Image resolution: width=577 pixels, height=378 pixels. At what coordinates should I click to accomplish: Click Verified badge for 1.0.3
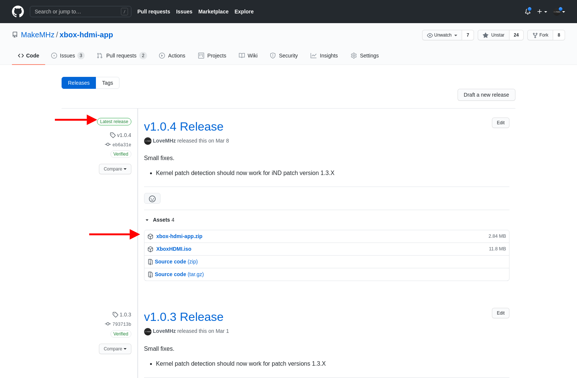coord(121,334)
